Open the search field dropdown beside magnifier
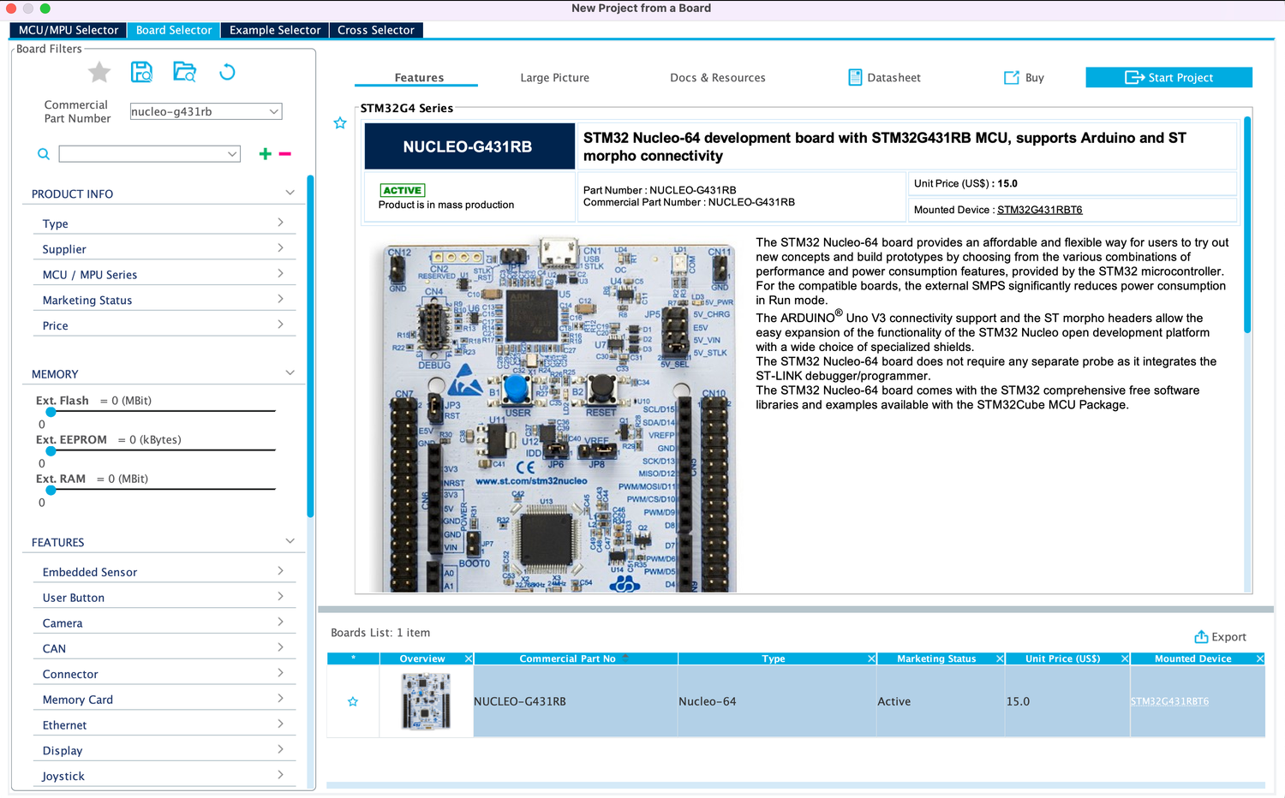Image resolution: width=1285 pixels, height=798 pixels. pyautogui.click(x=232, y=154)
